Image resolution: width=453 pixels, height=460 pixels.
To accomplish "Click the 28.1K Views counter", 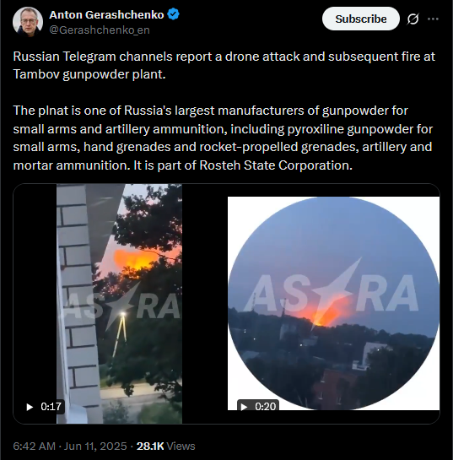I will click(x=165, y=446).
